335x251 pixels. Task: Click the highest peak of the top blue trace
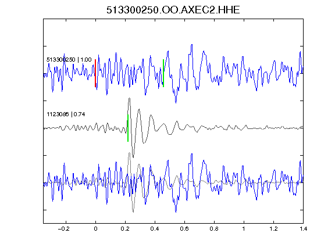pos(192,45)
